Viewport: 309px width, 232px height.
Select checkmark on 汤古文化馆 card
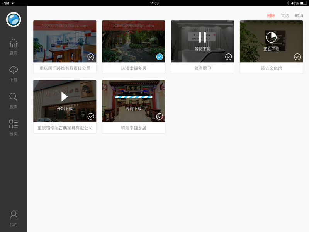pyautogui.click(x=297, y=57)
